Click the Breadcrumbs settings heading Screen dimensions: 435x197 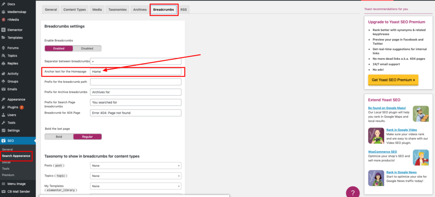tap(65, 26)
